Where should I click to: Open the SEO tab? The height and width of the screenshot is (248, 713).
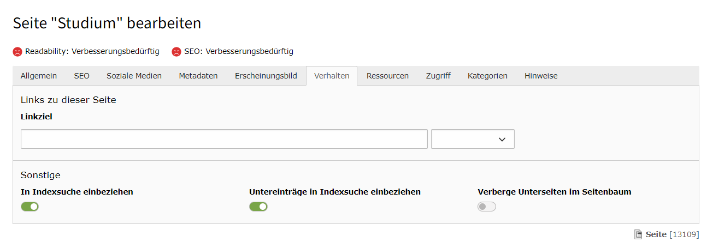pyautogui.click(x=82, y=76)
